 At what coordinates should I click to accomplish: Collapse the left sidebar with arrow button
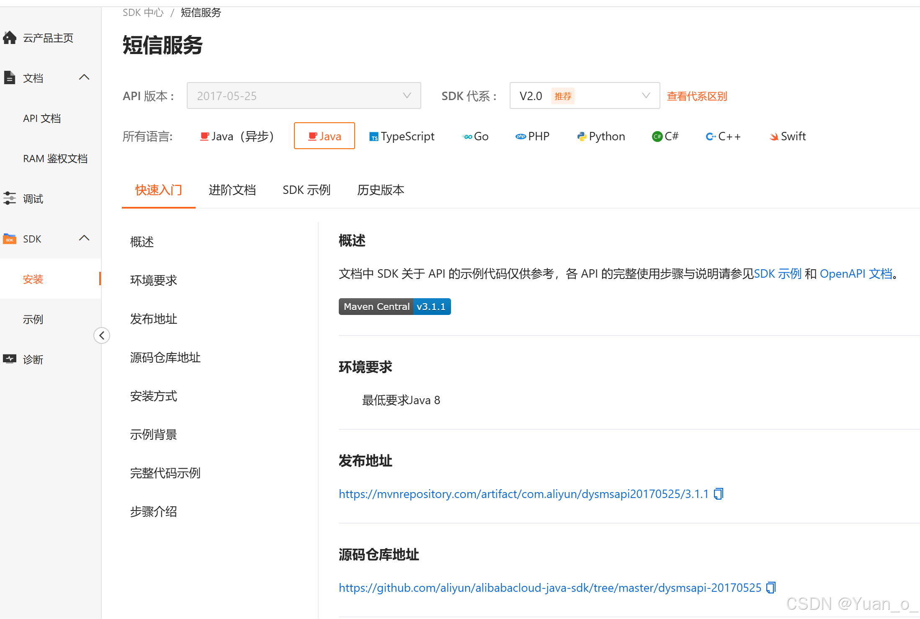tap(102, 335)
